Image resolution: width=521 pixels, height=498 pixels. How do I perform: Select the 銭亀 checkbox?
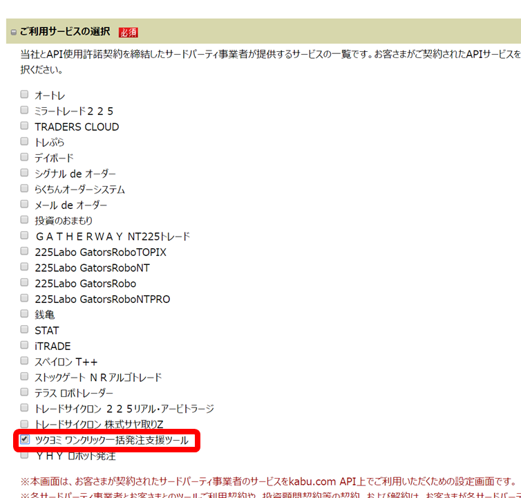pyautogui.click(x=24, y=313)
